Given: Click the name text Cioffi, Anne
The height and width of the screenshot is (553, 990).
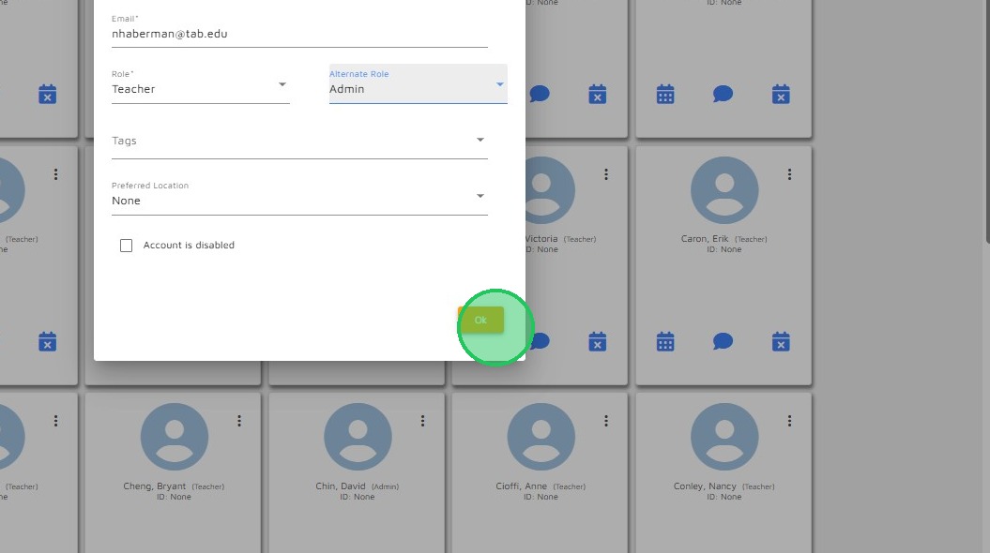Looking at the screenshot, I should tap(522, 486).
